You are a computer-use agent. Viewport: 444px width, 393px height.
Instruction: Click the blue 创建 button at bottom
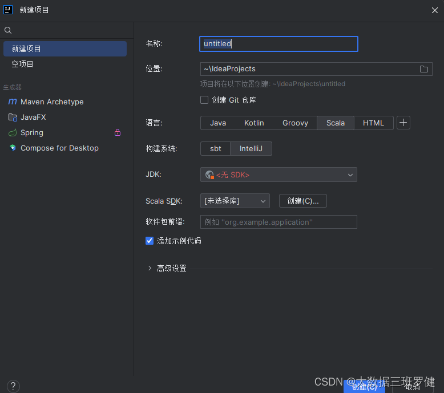[364, 387]
